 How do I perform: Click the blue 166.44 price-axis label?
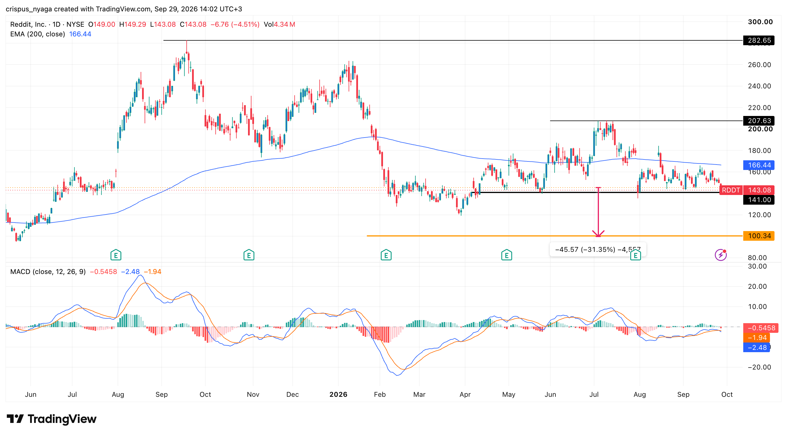pos(759,165)
